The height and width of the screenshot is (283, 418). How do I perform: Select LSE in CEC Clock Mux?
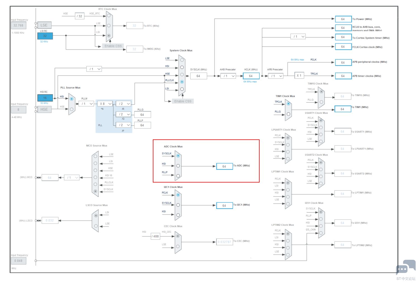pyautogui.click(x=178, y=247)
